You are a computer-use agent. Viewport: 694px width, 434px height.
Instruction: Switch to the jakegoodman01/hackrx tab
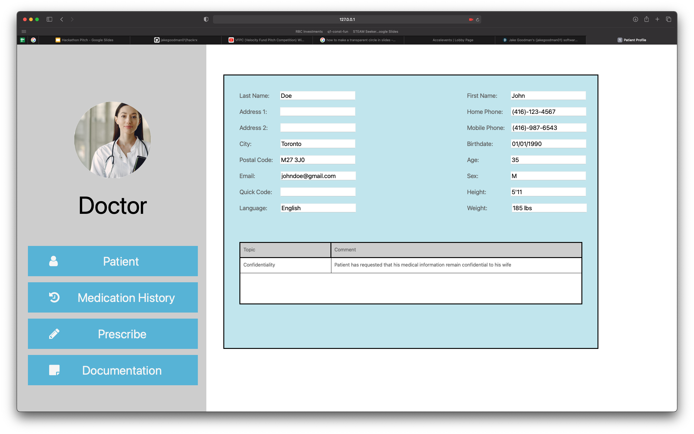click(176, 40)
